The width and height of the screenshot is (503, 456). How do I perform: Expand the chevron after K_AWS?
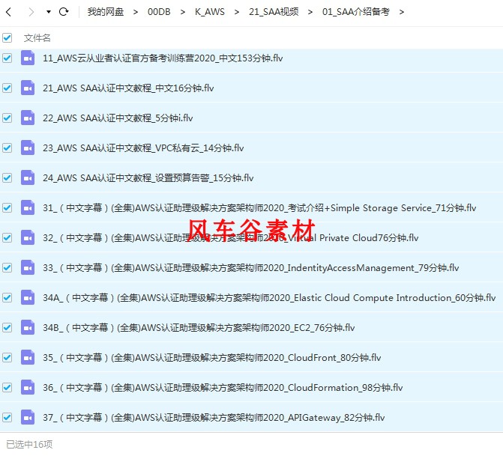(x=237, y=12)
